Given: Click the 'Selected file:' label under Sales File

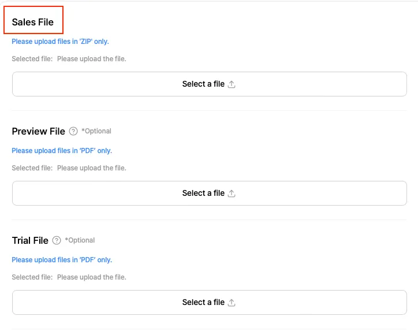Looking at the screenshot, I should point(32,59).
